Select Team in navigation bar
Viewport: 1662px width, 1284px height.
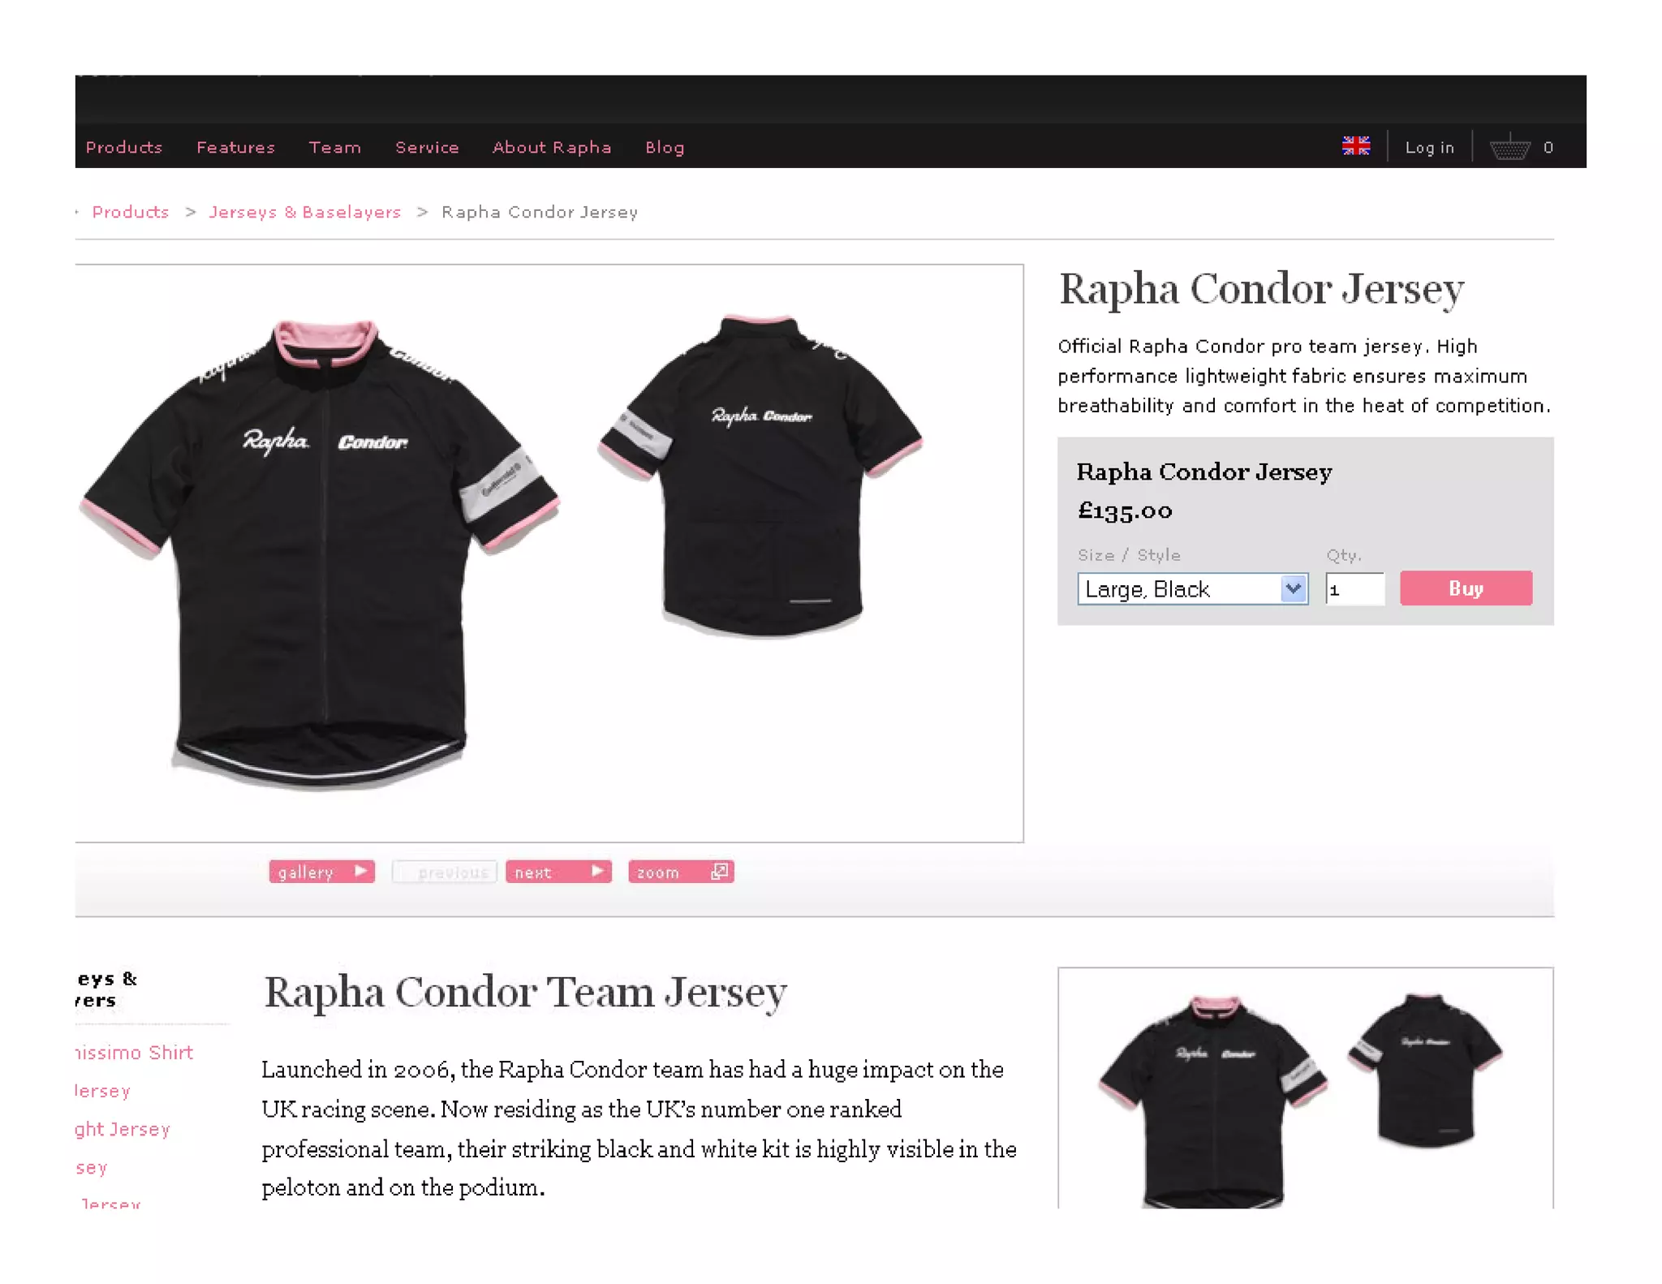tap(334, 147)
